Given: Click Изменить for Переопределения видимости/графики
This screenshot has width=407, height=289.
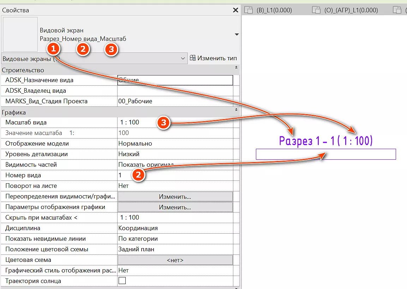Looking at the screenshot, I should pos(175,196).
